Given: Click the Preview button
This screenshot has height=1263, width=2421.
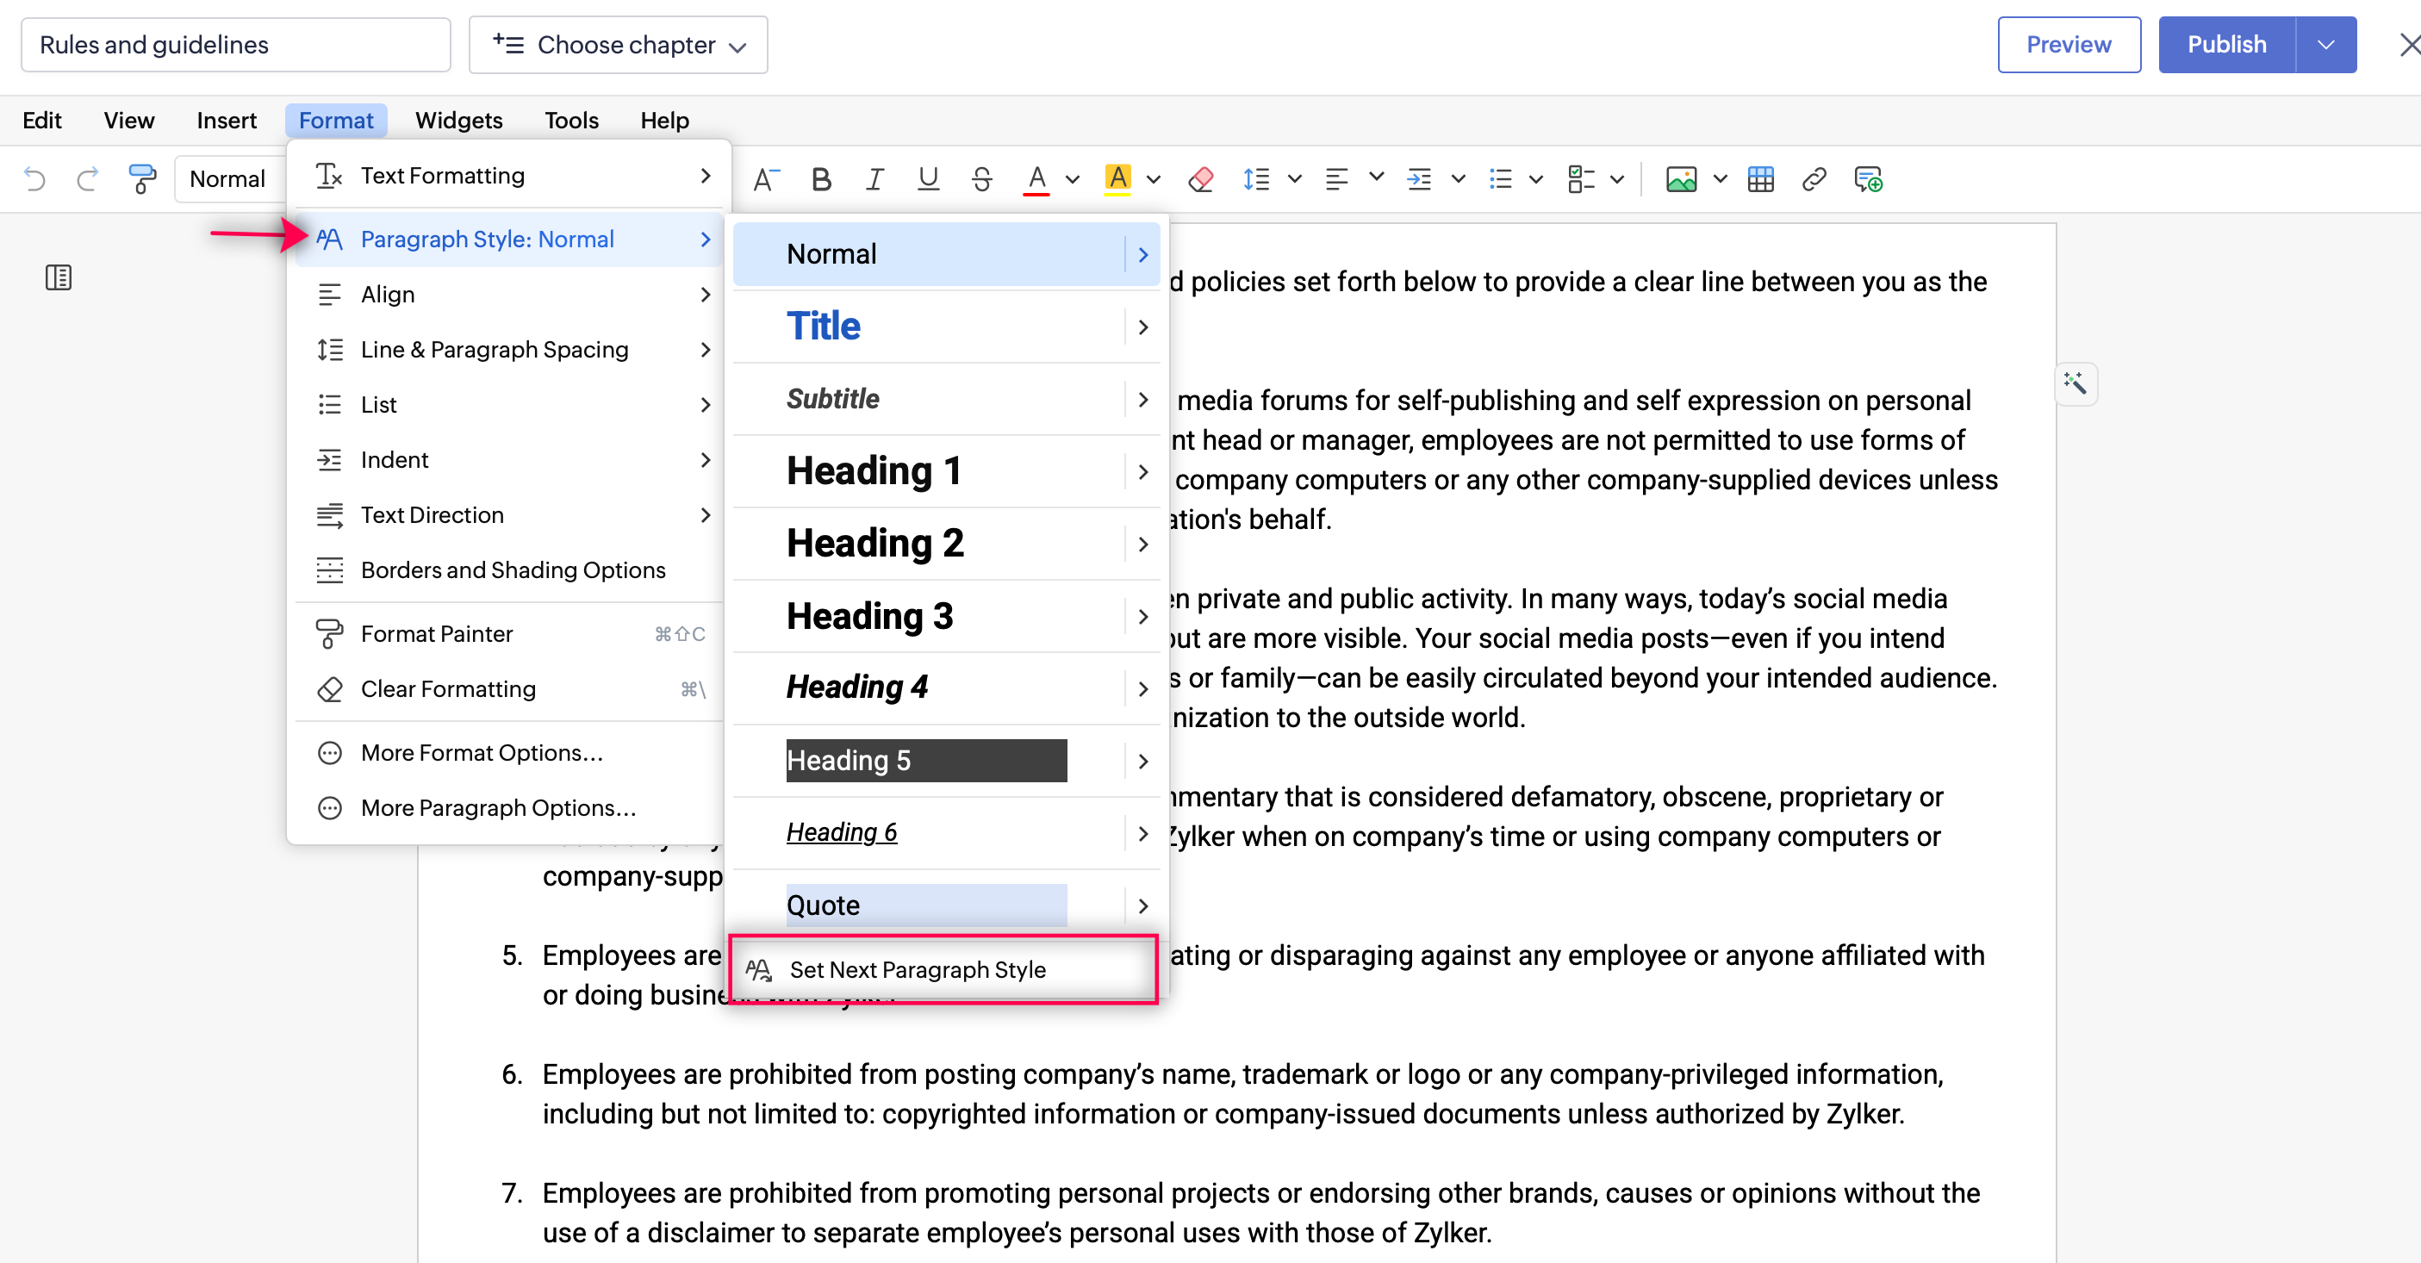Looking at the screenshot, I should pyautogui.click(x=2068, y=44).
